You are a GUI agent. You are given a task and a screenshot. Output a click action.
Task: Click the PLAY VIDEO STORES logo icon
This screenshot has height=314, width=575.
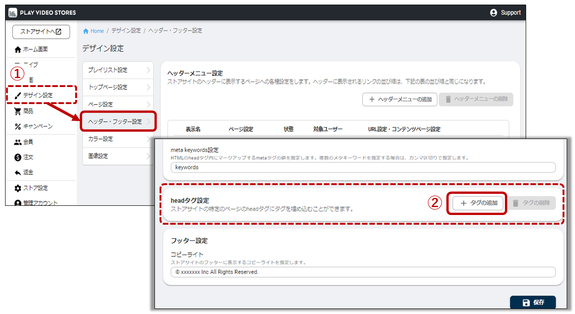pos(12,12)
